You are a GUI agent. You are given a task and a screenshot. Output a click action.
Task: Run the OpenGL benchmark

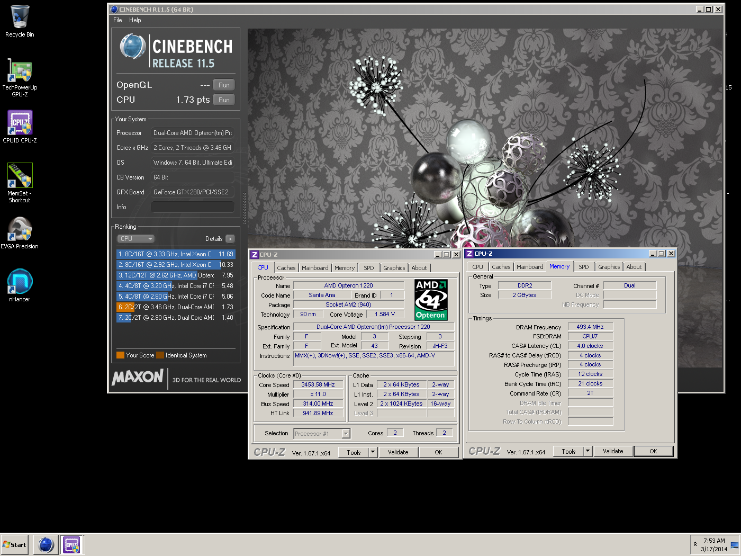(224, 85)
